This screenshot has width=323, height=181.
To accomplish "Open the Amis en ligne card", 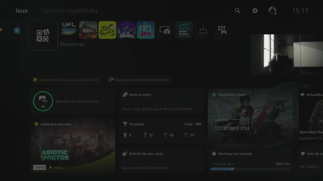I will coord(161,101).
